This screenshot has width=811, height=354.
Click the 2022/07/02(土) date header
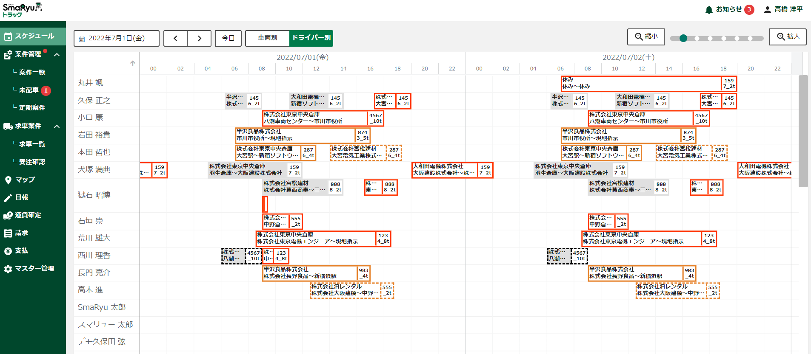point(628,57)
